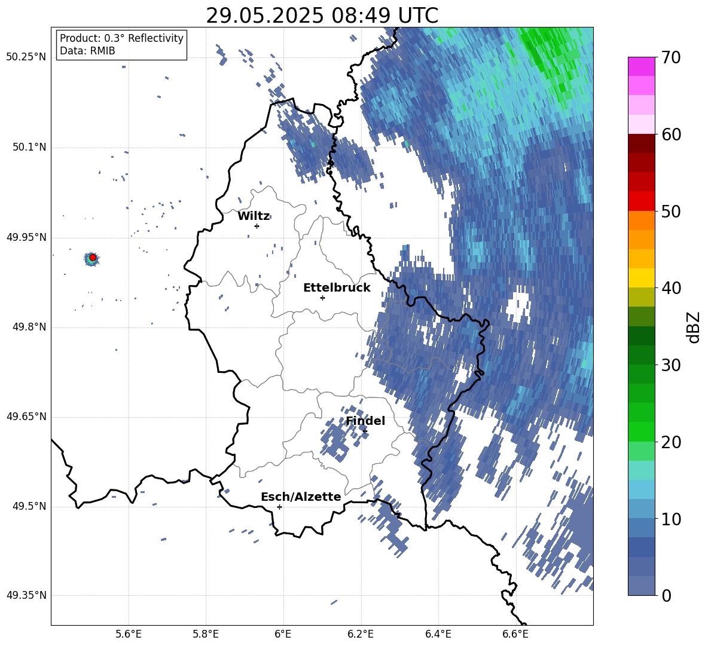Screen dimensions: 708x646
Task: Click the Ettelbruck station cross marker
Action: (x=322, y=298)
